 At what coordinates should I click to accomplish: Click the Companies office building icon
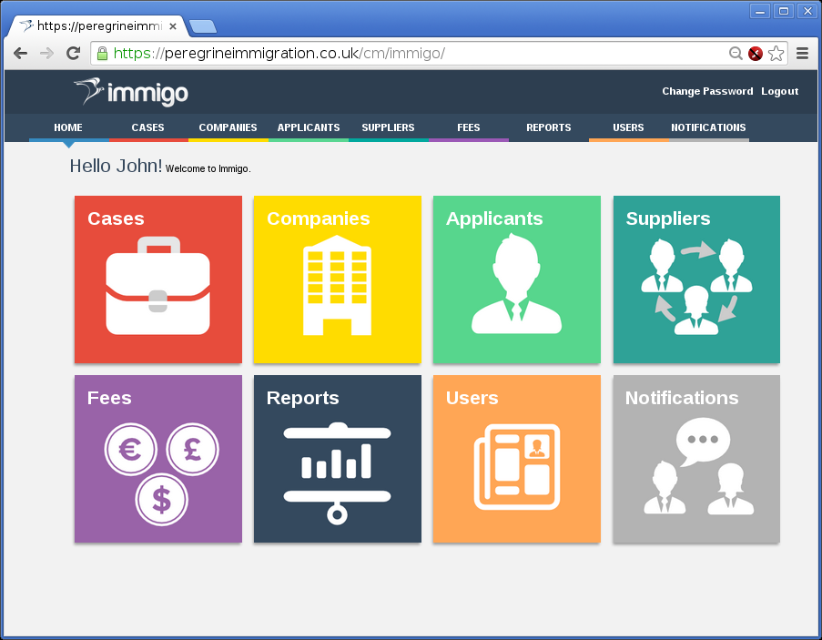coord(337,285)
